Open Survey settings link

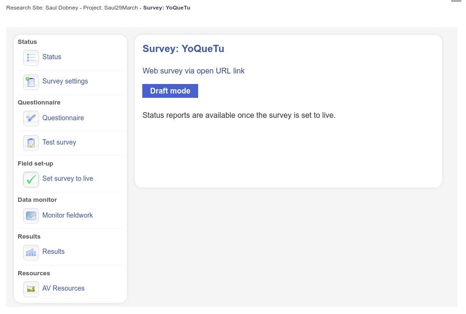coord(65,81)
